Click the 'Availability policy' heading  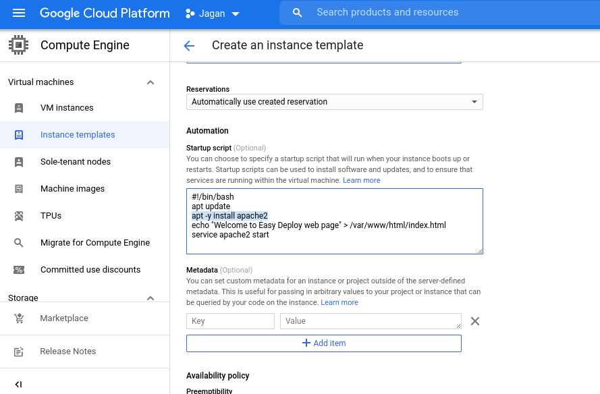pyautogui.click(x=218, y=376)
